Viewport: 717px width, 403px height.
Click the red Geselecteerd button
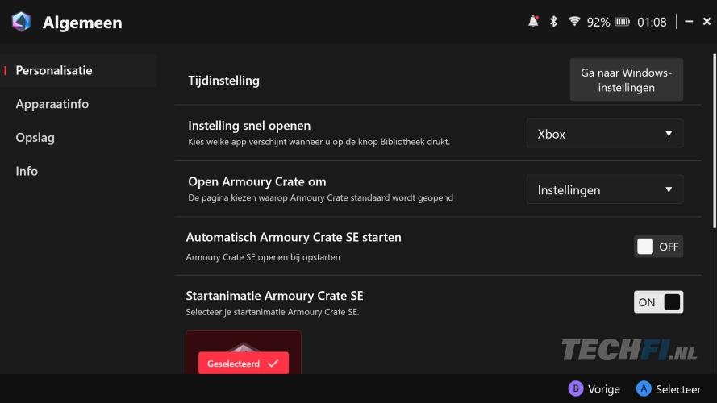pyautogui.click(x=243, y=364)
